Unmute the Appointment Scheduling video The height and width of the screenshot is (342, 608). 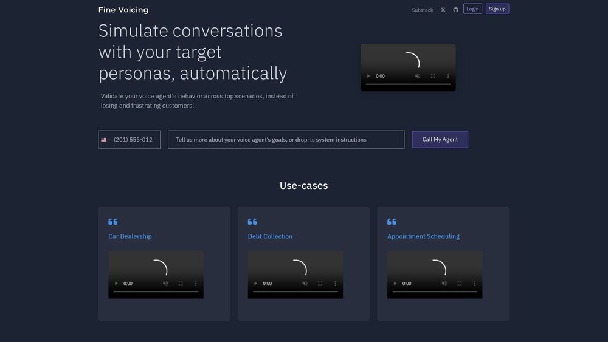coord(444,284)
